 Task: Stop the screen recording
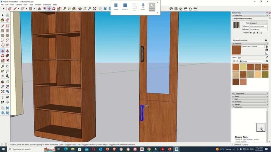tap(125, 7)
